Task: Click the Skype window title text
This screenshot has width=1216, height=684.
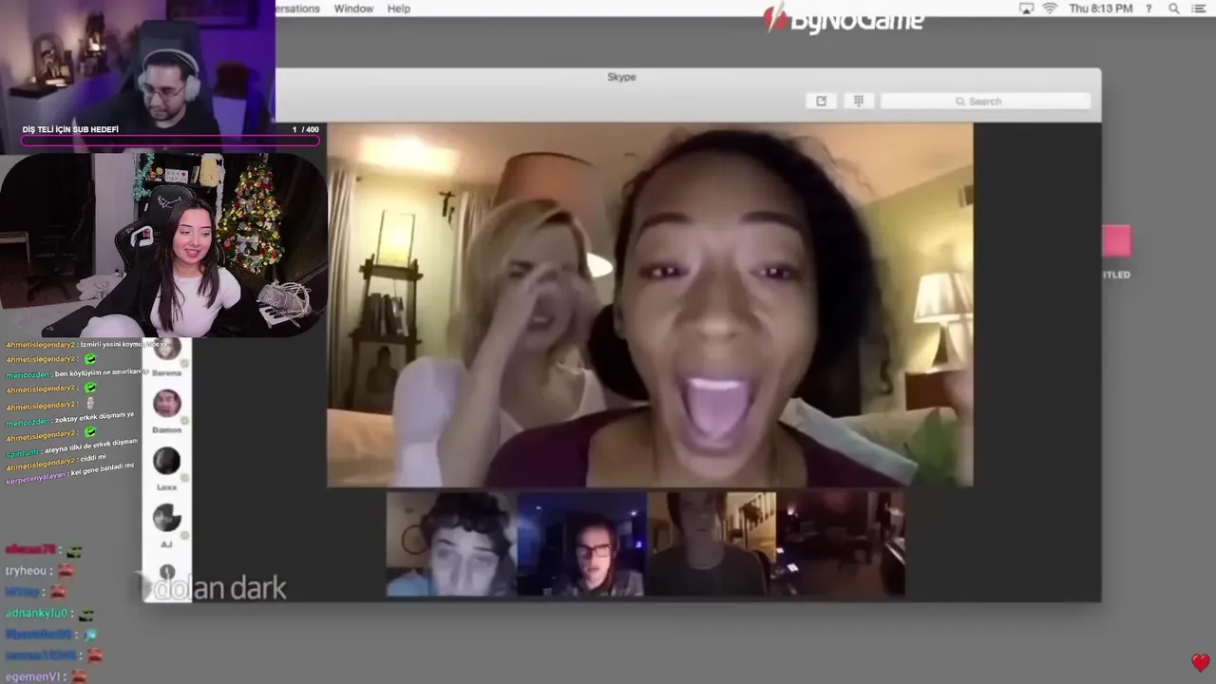Action: click(621, 77)
